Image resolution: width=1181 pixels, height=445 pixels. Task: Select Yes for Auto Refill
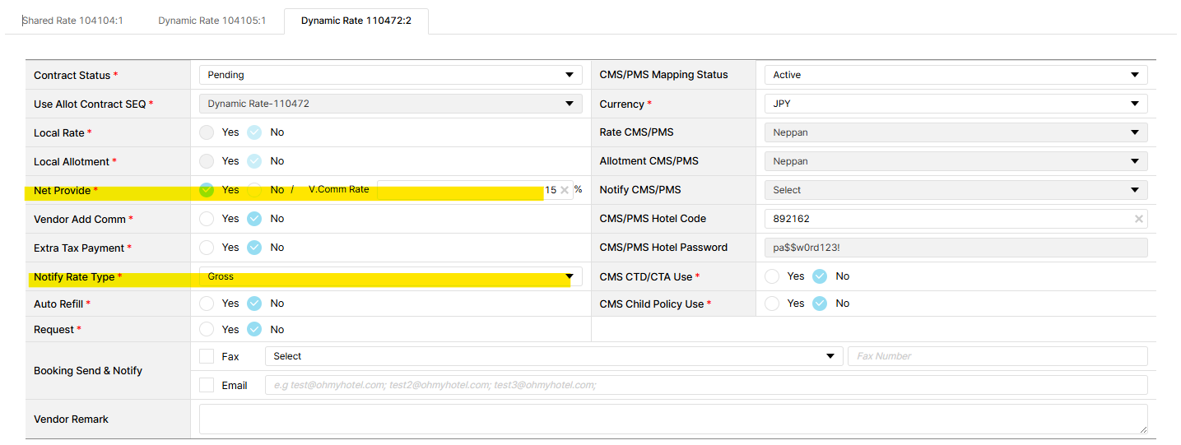(x=207, y=304)
